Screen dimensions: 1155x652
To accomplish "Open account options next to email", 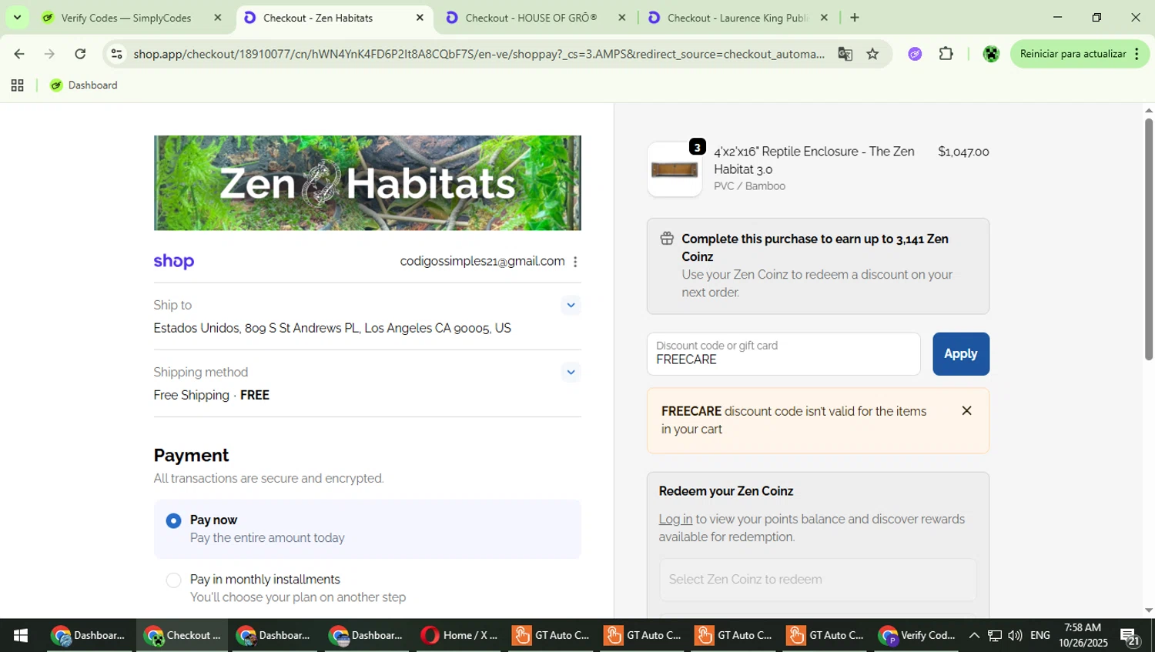I will [575, 262].
